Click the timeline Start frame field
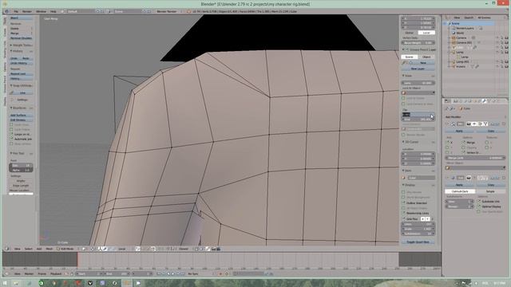This screenshot has width=511, height=287. (x=89, y=274)
